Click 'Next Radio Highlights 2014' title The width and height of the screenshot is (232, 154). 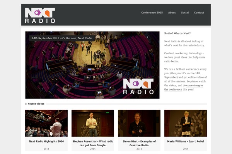pyautogui.click(x=46, y=141)
